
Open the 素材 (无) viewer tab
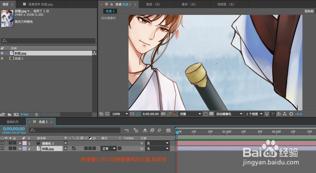(189, 4)
